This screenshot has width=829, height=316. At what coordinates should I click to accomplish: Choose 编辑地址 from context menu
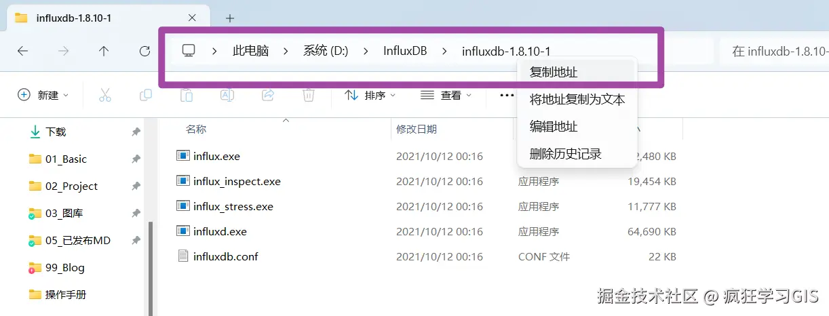577,127
